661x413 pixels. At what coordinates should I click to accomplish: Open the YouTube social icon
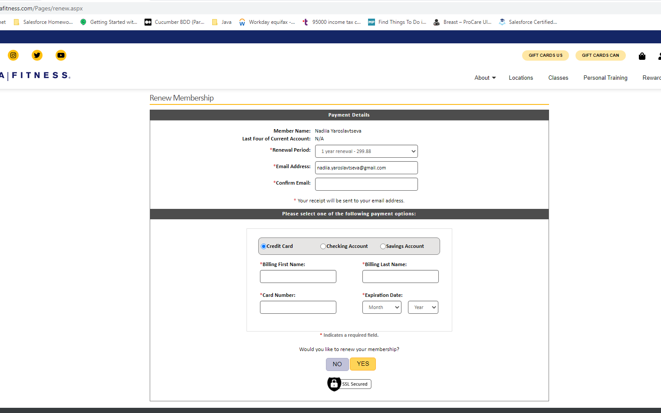click(x=61, y=55)
